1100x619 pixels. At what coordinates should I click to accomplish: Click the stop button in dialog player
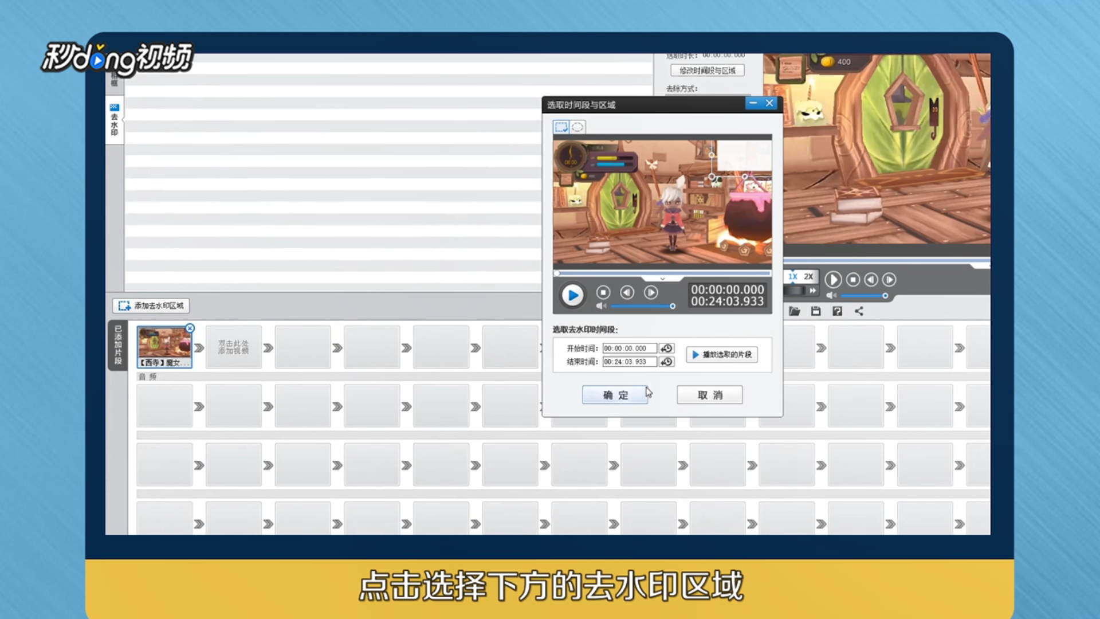[x=603, y=293]
